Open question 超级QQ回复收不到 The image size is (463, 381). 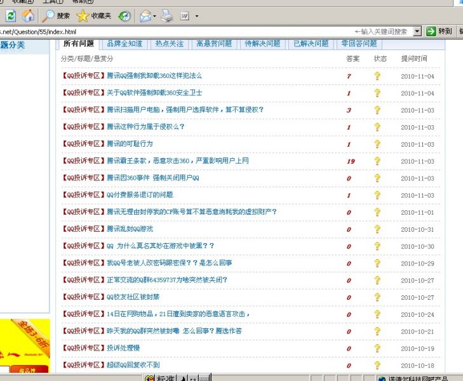pyautogui.click(x=133, y=365)
